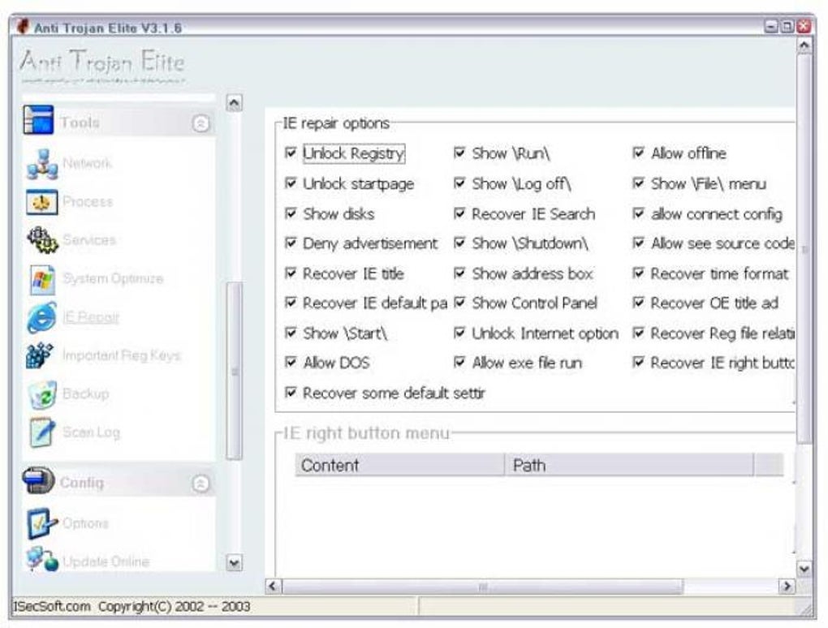Open the Process tool icon
This screenshot has width=828, height=628.
pos(42,201)
